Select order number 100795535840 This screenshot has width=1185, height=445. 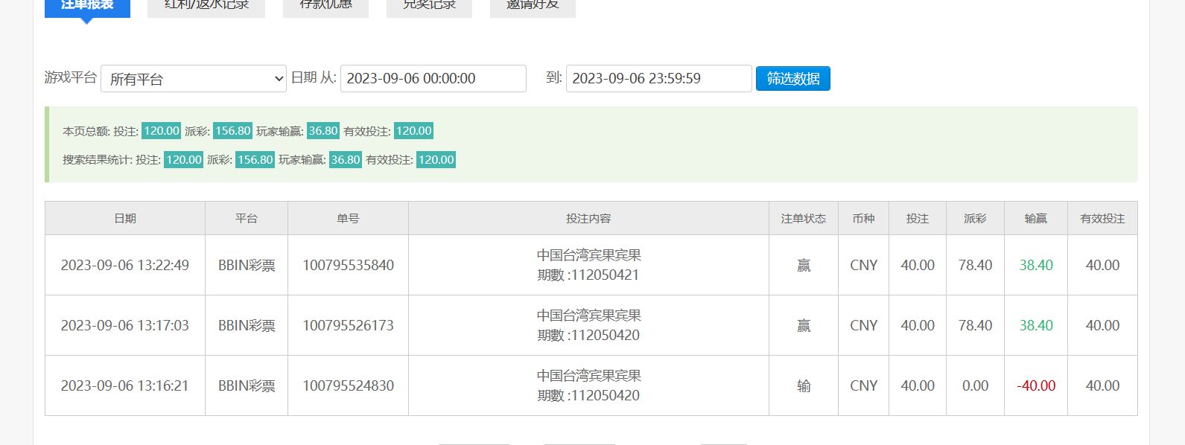(348, 266)
